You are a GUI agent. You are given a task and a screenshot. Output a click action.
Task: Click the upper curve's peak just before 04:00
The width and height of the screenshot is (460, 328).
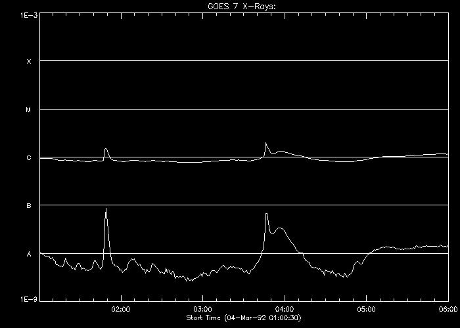265,143
